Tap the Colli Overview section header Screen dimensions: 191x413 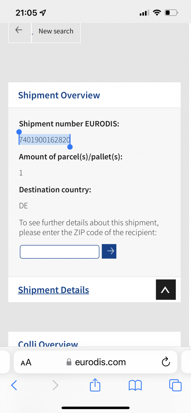(x=48, y=344)
